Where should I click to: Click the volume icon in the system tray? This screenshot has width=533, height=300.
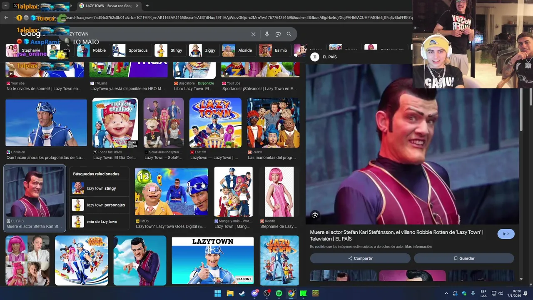point(501,293)
